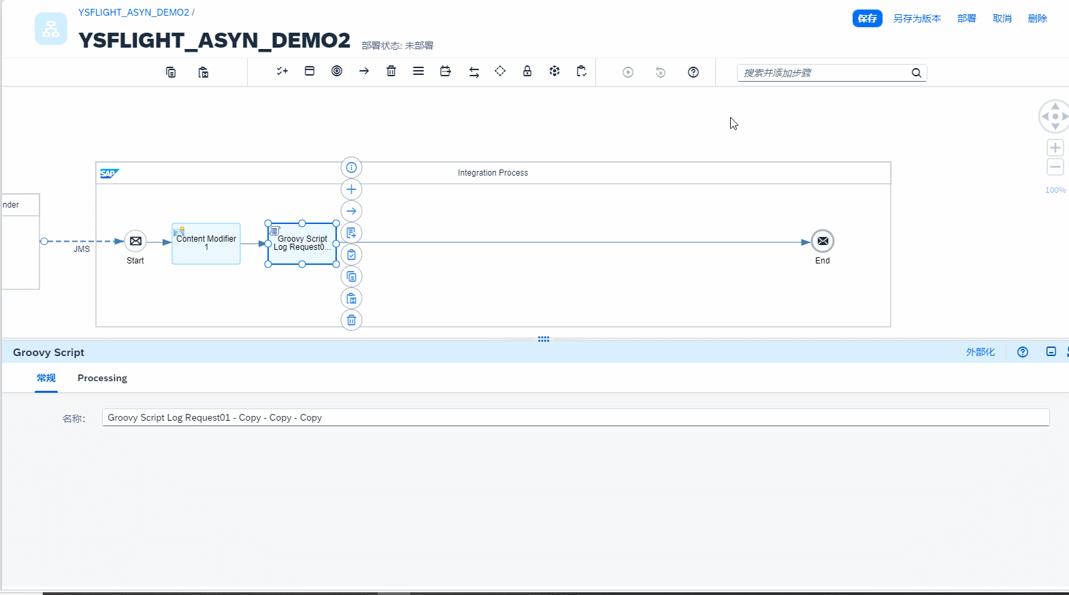Click the Delete (删除) button
The height and width of the screenshot is (595, 1069).
point(1038,18)
